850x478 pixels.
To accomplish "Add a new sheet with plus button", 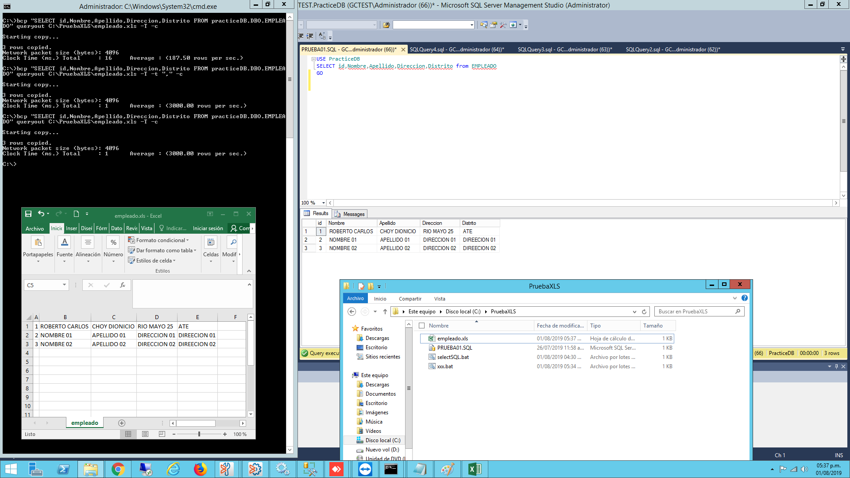I will [x=122, y=423].
